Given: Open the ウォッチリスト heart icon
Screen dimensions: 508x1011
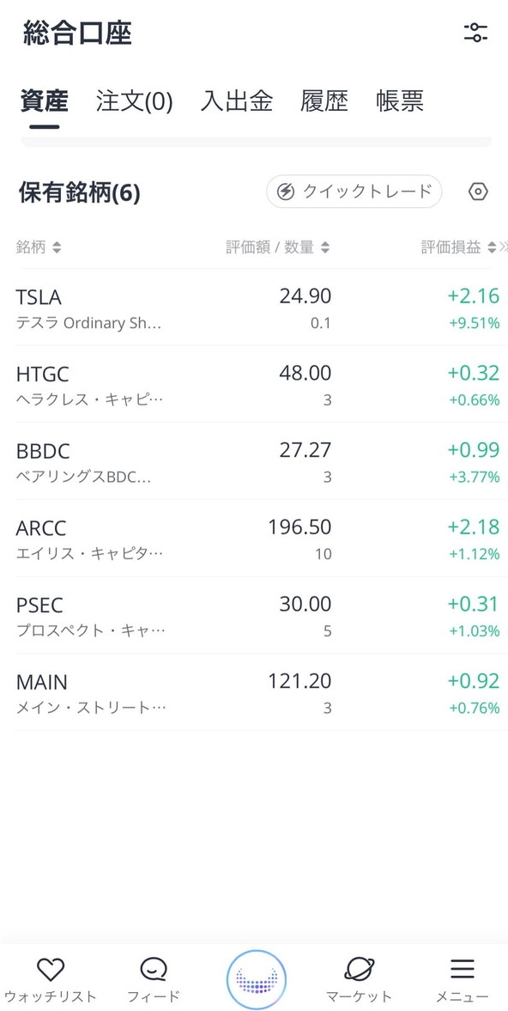Looking at the screenshot, I should click(51, 969).
